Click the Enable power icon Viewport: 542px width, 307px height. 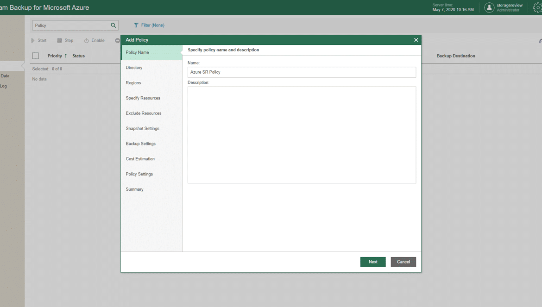point(87,40)
